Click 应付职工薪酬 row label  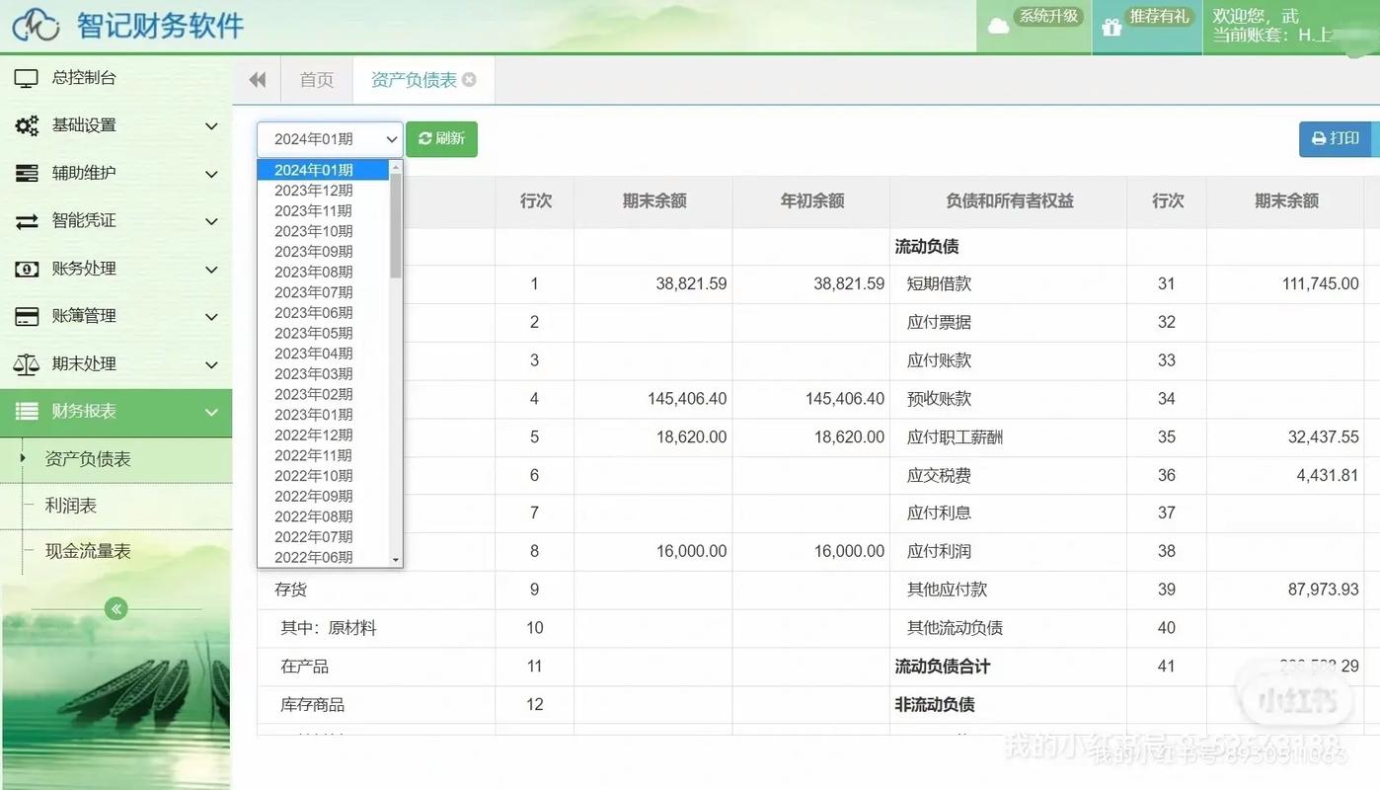click(955, 437)
